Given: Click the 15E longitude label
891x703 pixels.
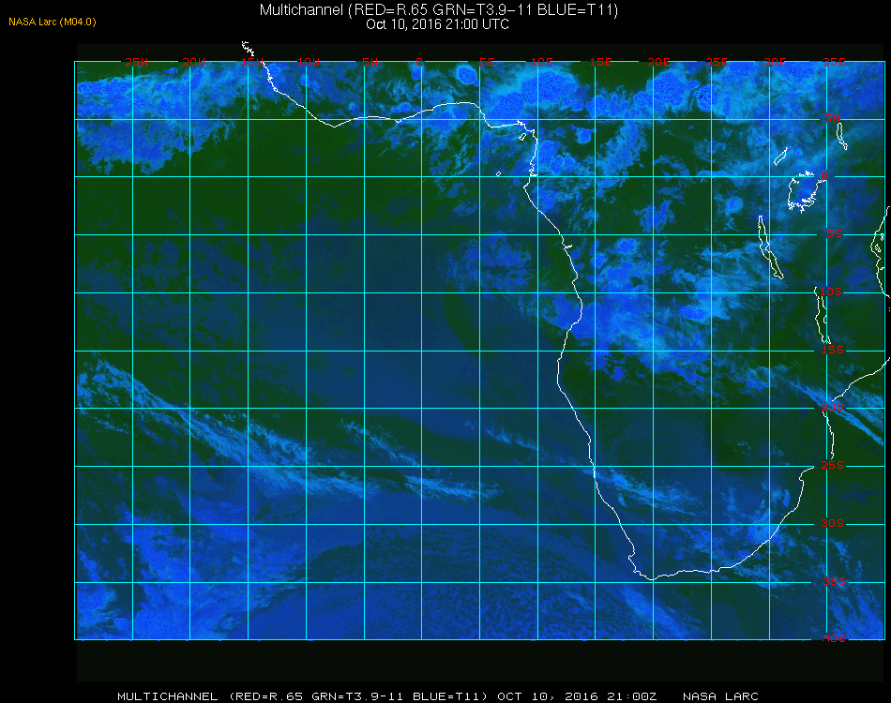Looking at the screenshot, I should [600, 62].
